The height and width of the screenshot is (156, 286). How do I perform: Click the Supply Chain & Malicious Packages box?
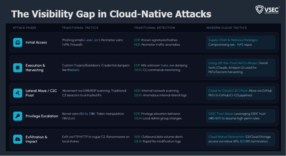coord(241,42)
